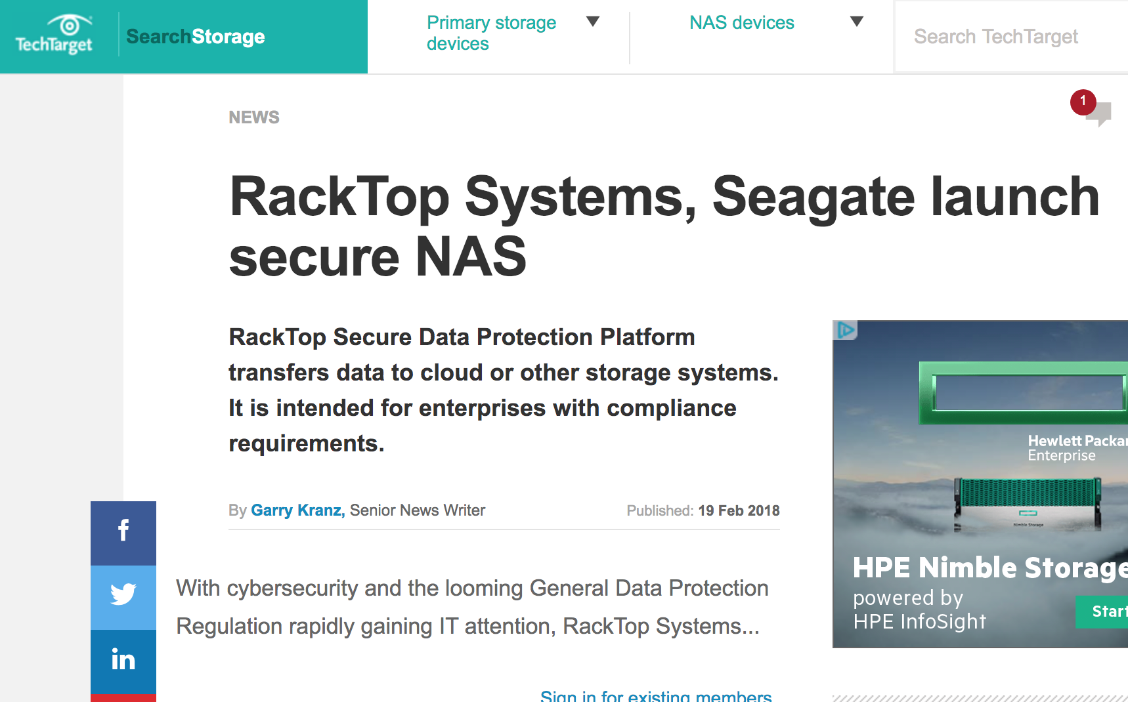
Task: Select the NEWS section label
Action: pos(254,117)
